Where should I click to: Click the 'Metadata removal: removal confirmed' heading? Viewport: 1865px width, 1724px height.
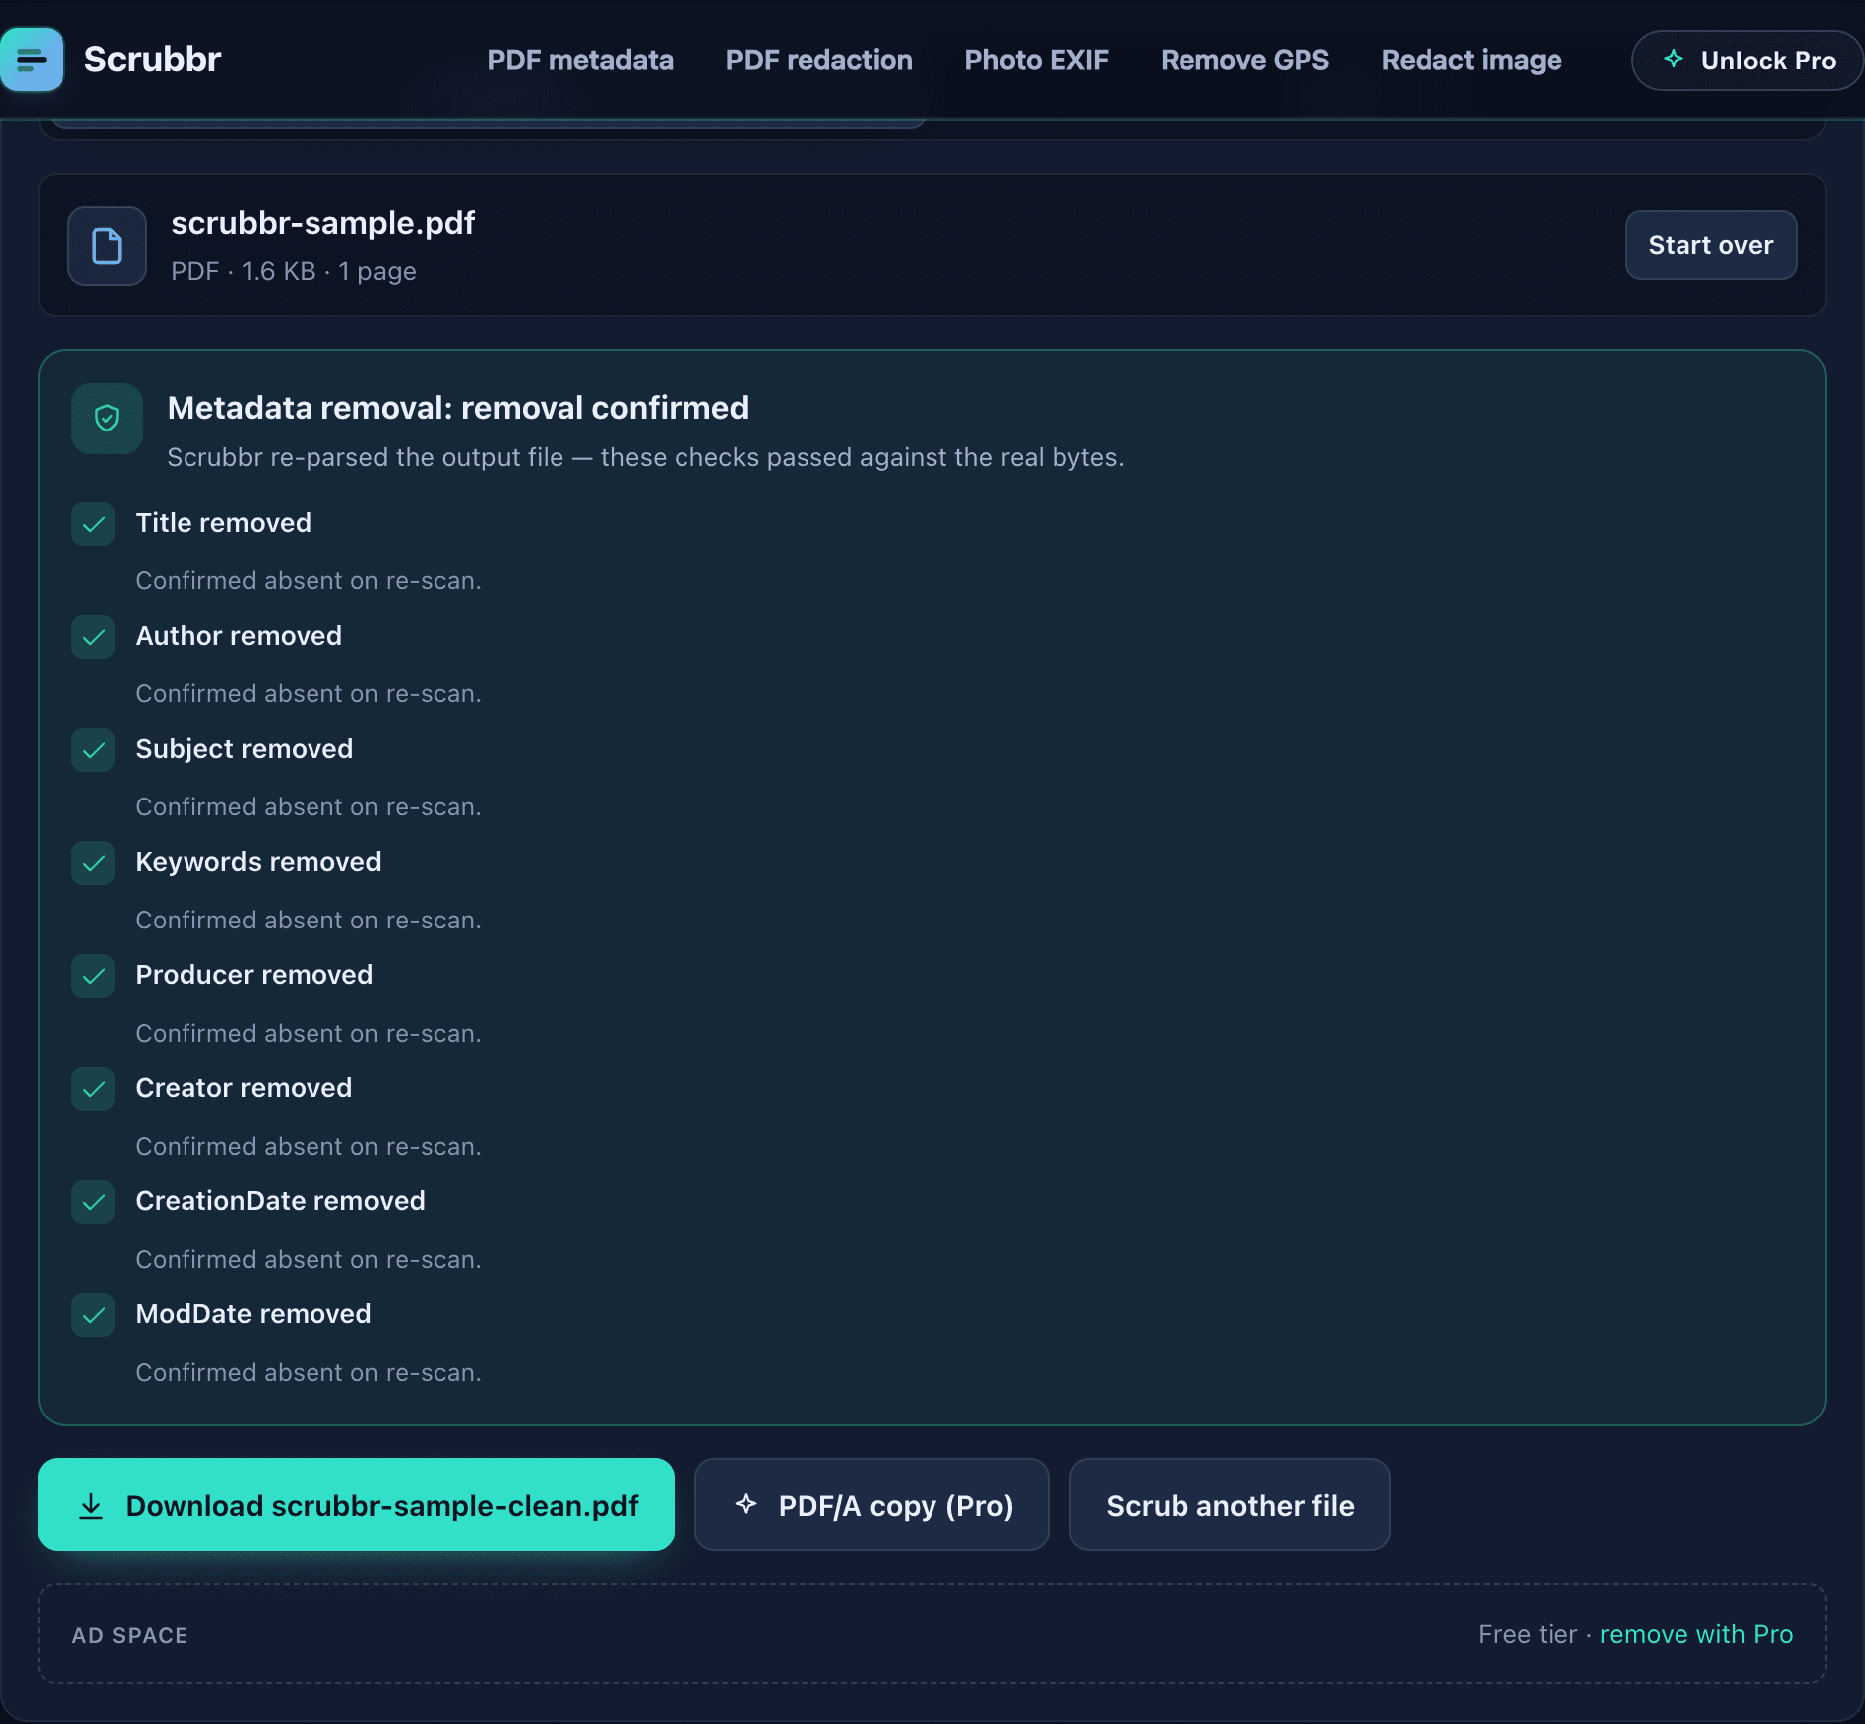click(x=458, y=408)
